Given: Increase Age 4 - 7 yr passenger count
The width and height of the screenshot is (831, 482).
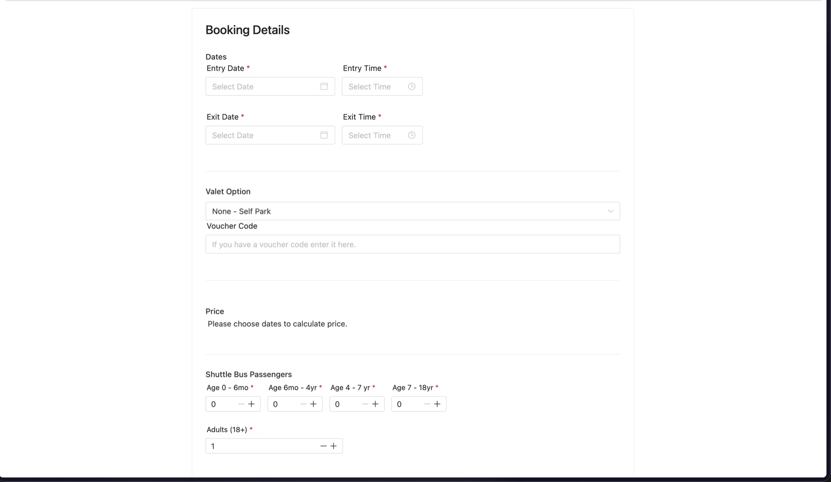Looking at the screenshot, I should [375, 404].
